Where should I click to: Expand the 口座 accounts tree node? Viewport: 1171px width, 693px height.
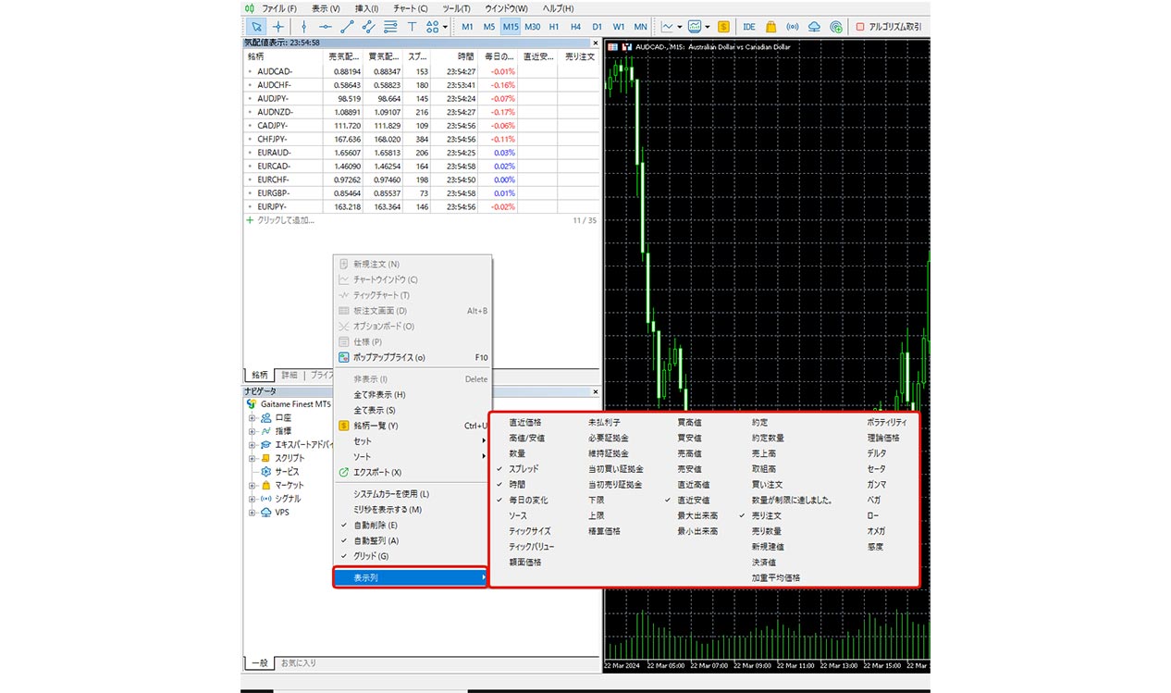(251, 417)
